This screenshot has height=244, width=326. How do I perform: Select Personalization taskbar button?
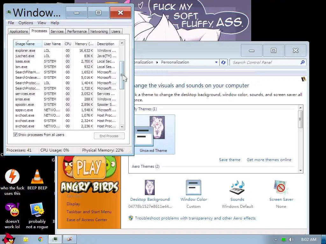tap(70, 240)
